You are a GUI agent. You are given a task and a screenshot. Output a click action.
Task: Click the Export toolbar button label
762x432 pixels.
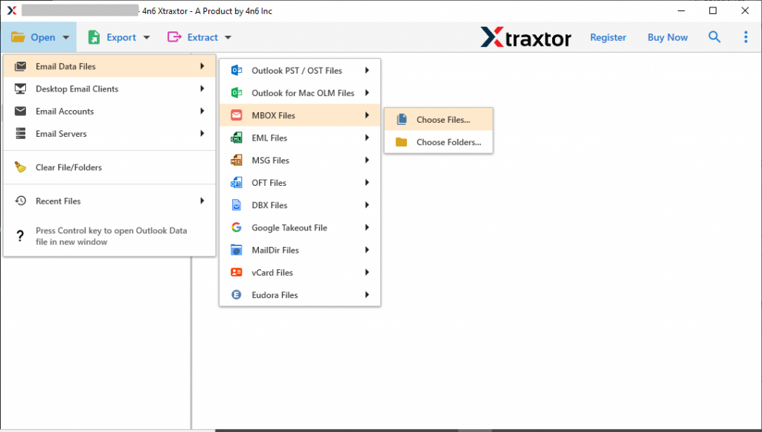click(121, 37)
